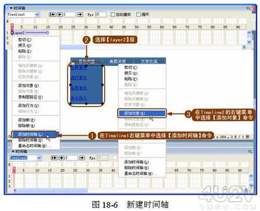Collapse the bottom 时间轴 panel triangle
Screen dimensions: 260x211
point(13,152)
